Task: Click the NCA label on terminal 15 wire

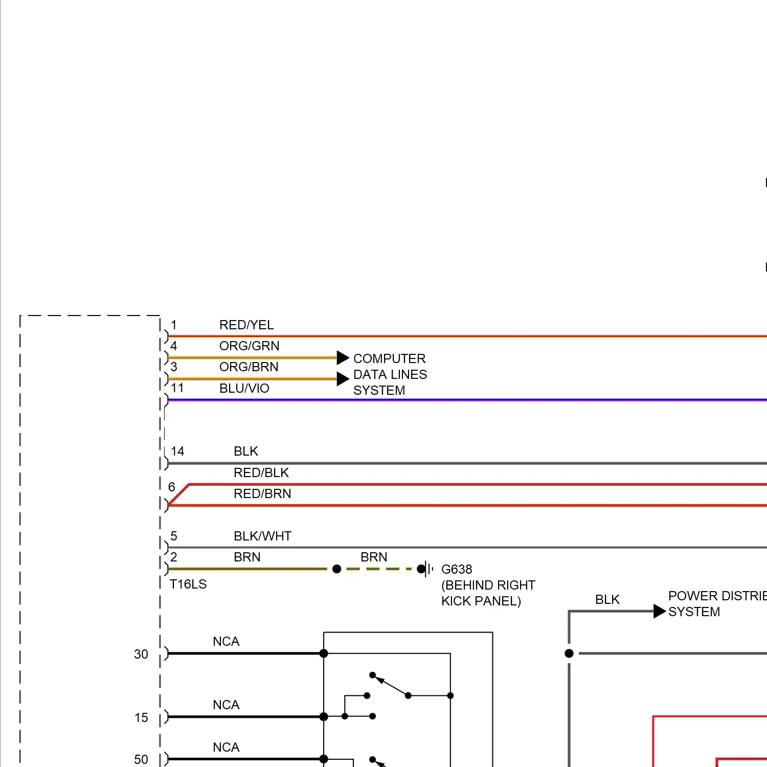Action: point(226,705)
